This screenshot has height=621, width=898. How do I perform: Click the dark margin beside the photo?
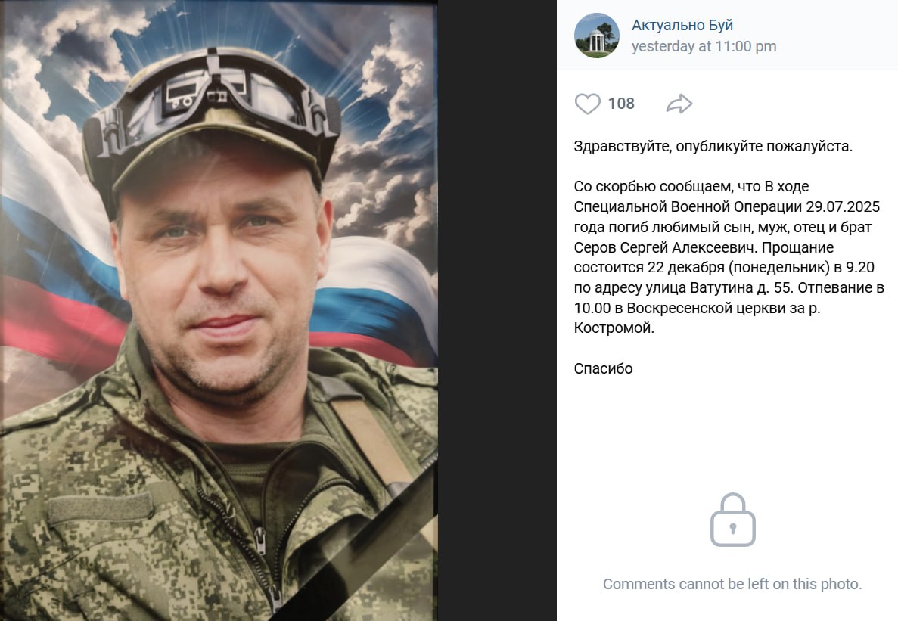497,310
